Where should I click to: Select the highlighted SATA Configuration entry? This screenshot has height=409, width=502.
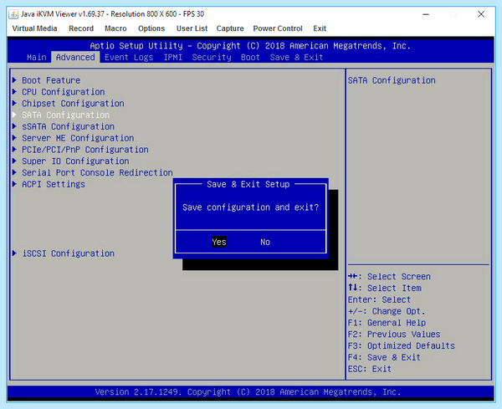click(x=65, y=115)
